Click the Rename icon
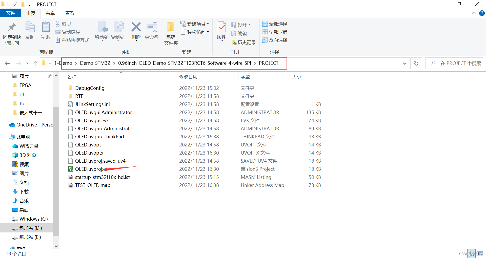 (152, 27)
